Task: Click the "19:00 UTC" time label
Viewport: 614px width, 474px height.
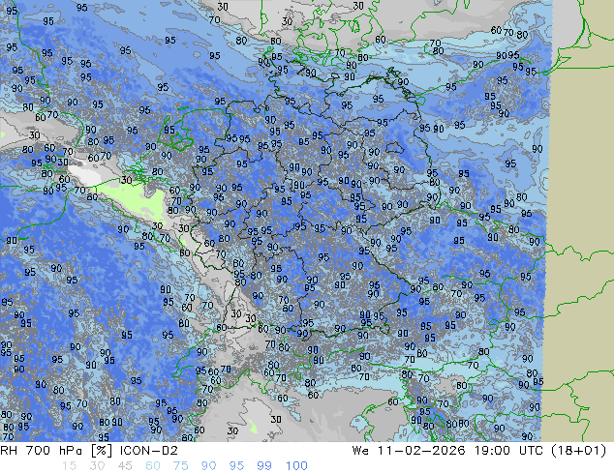Action: (x=508, y=451)
